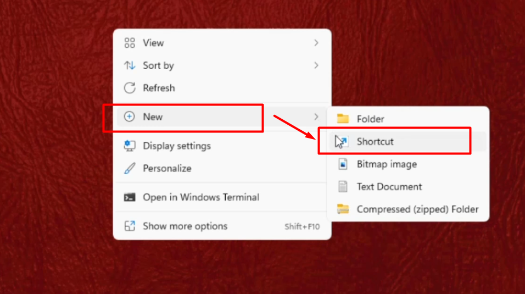Click the Personalize paintbrush icon
The width and height of the screenshot is (525, 294).
click(130, 168)
